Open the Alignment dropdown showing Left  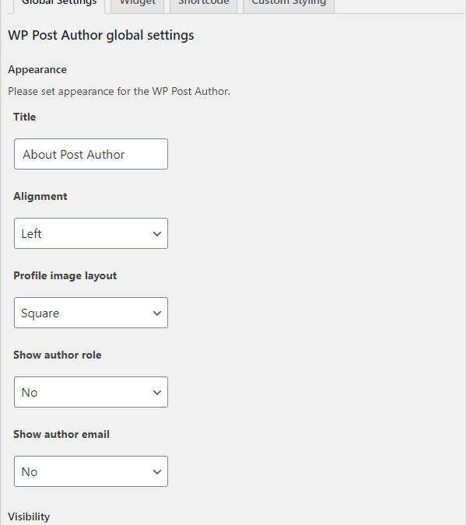pos(91,233)
